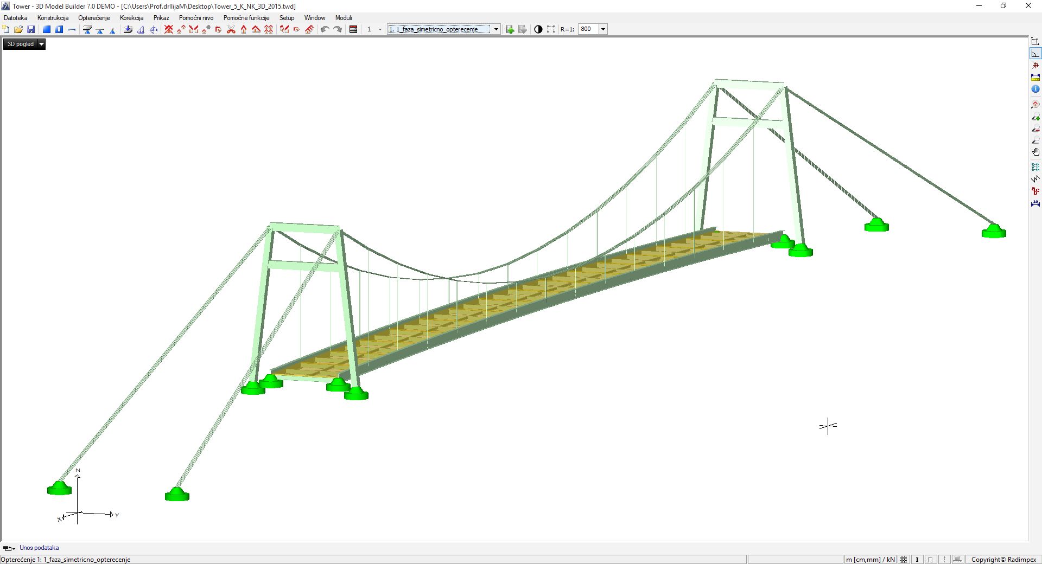Click the green bridge support at the far right cable
The width and height of the screenshot is (1042, 564).
pos(993,232)
